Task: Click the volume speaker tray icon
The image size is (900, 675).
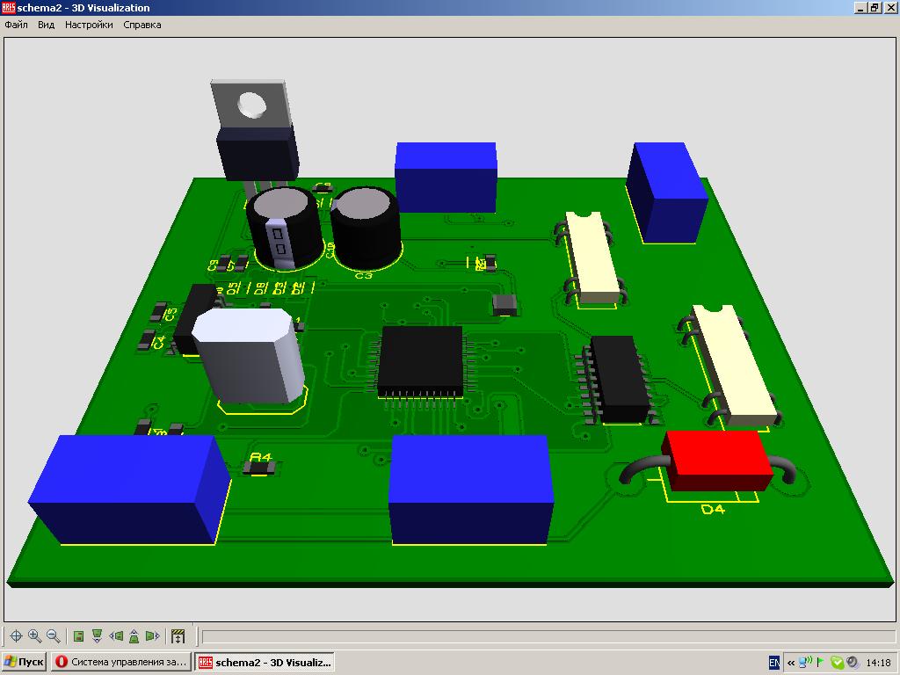Action: [x=853, y=663]
